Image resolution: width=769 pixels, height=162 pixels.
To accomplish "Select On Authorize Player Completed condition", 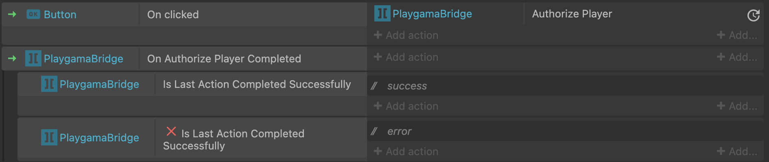I will [224, 59].
